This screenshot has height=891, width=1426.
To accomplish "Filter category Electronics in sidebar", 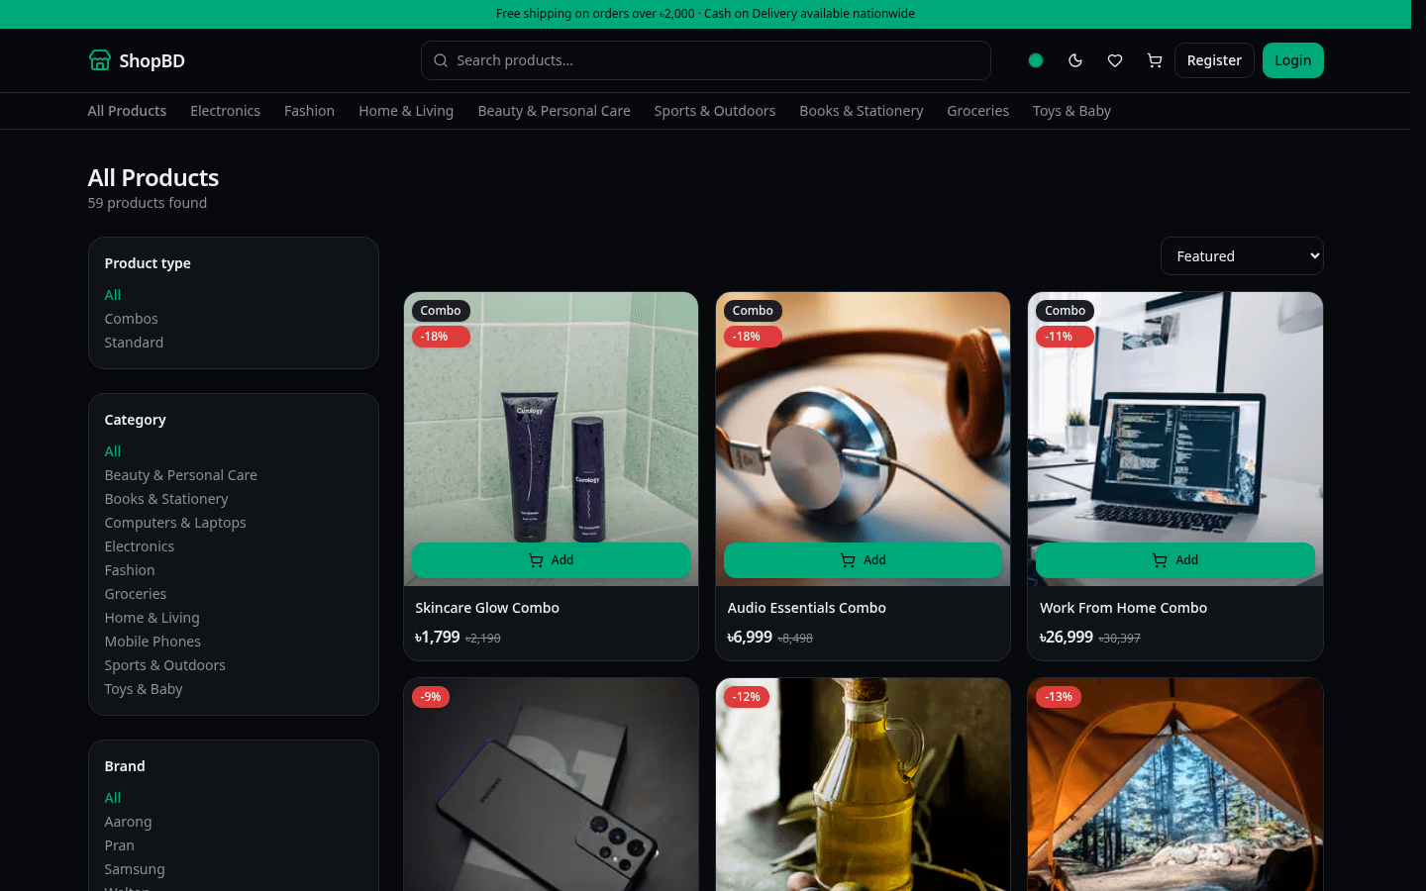I will (140, 546).
